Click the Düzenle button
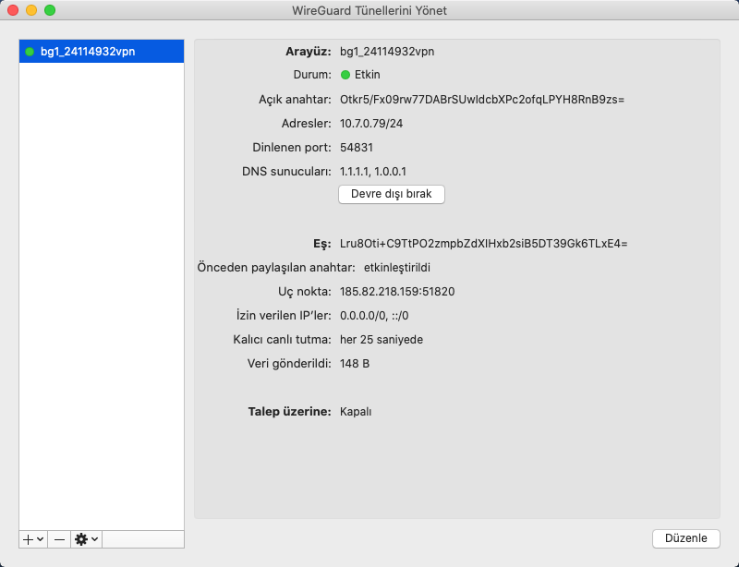Image resolution: width=739 pixels, height=567 pixels. [685, 538]
